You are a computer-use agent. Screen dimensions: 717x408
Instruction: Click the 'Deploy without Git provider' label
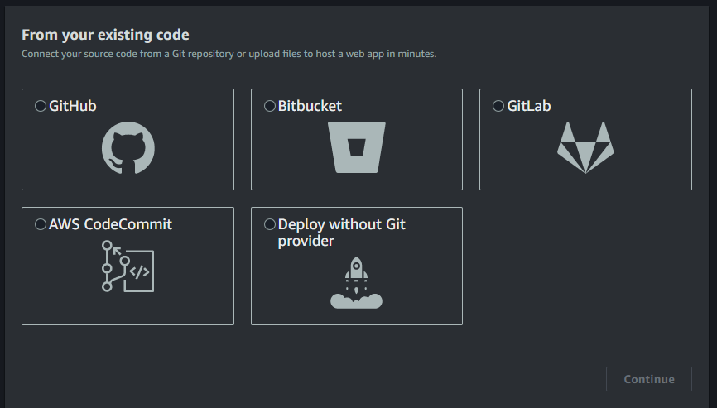tap(342, 233)
